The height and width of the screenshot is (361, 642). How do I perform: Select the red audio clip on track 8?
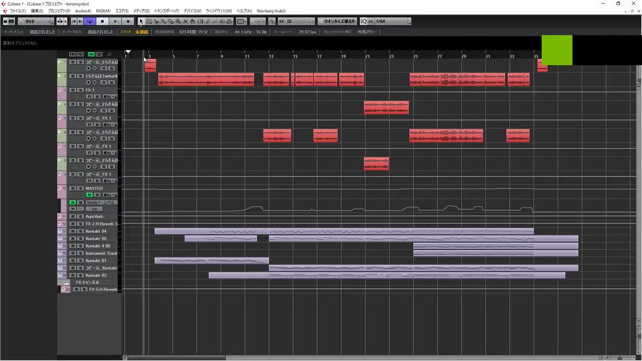[x=376, y=164]
